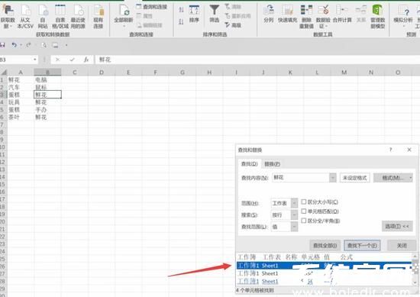
Task: Switch to the Find (查找) tab
Action: tap(250, 163)
